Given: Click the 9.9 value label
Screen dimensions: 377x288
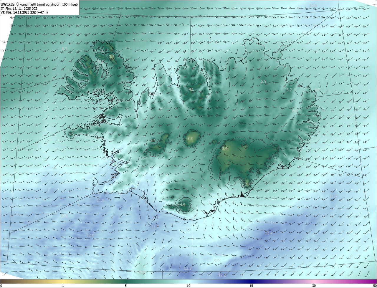Looking at the screenshot, I should click(217, 261).
